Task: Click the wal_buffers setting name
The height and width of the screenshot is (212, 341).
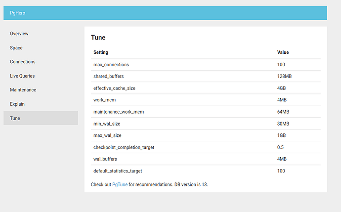Action: point(105,159)
